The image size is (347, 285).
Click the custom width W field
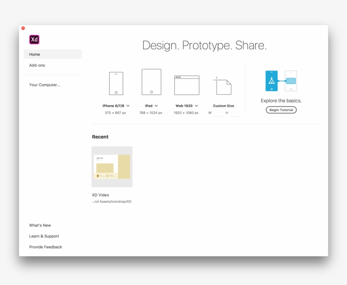pos(218,113)
